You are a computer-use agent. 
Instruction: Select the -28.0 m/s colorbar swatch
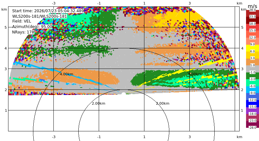(253, 124)
